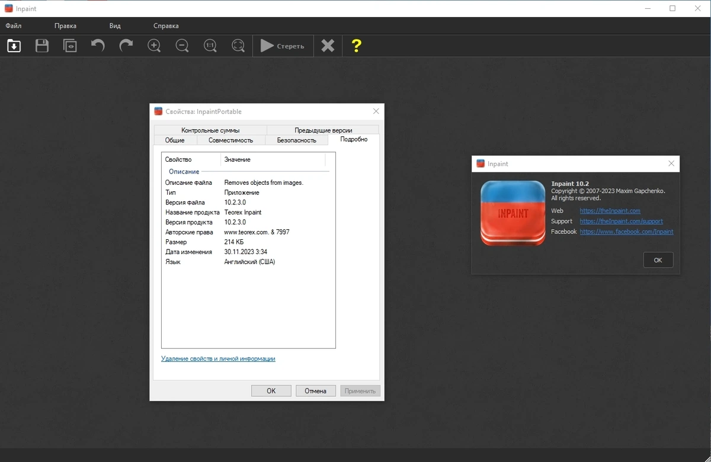Select the Язык property row

click(x=248, y=262)
